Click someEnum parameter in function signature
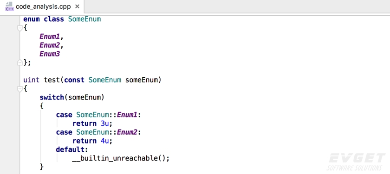Image resolution: width=390 pixels, height=174 pixels. (x=142, y=80)
